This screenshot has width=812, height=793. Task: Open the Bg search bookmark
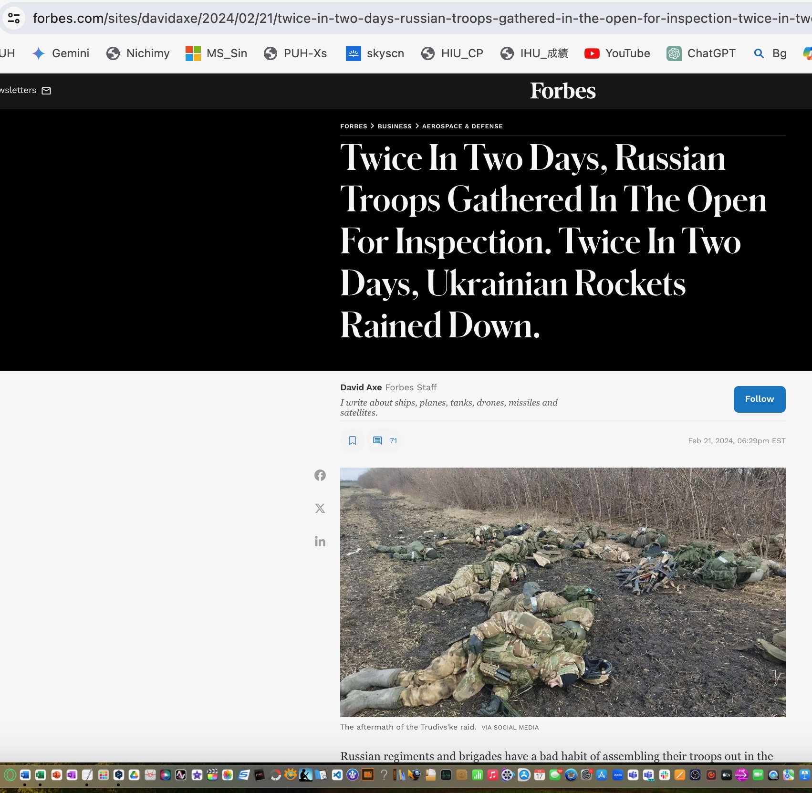tap(770, 53)
